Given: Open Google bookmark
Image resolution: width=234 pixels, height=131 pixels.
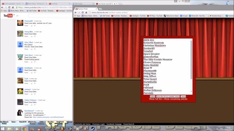Looking at the screenshot, I should [184, 16].
